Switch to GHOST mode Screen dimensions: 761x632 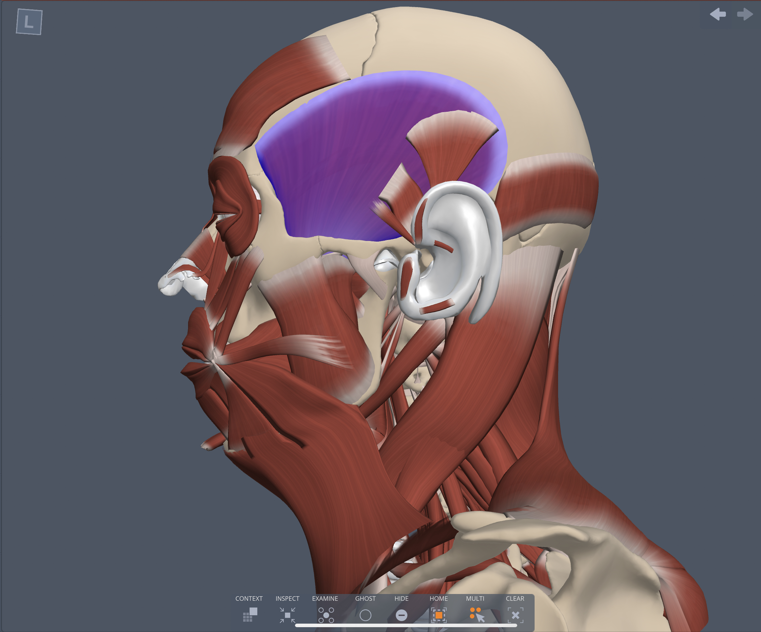point(366,615)
